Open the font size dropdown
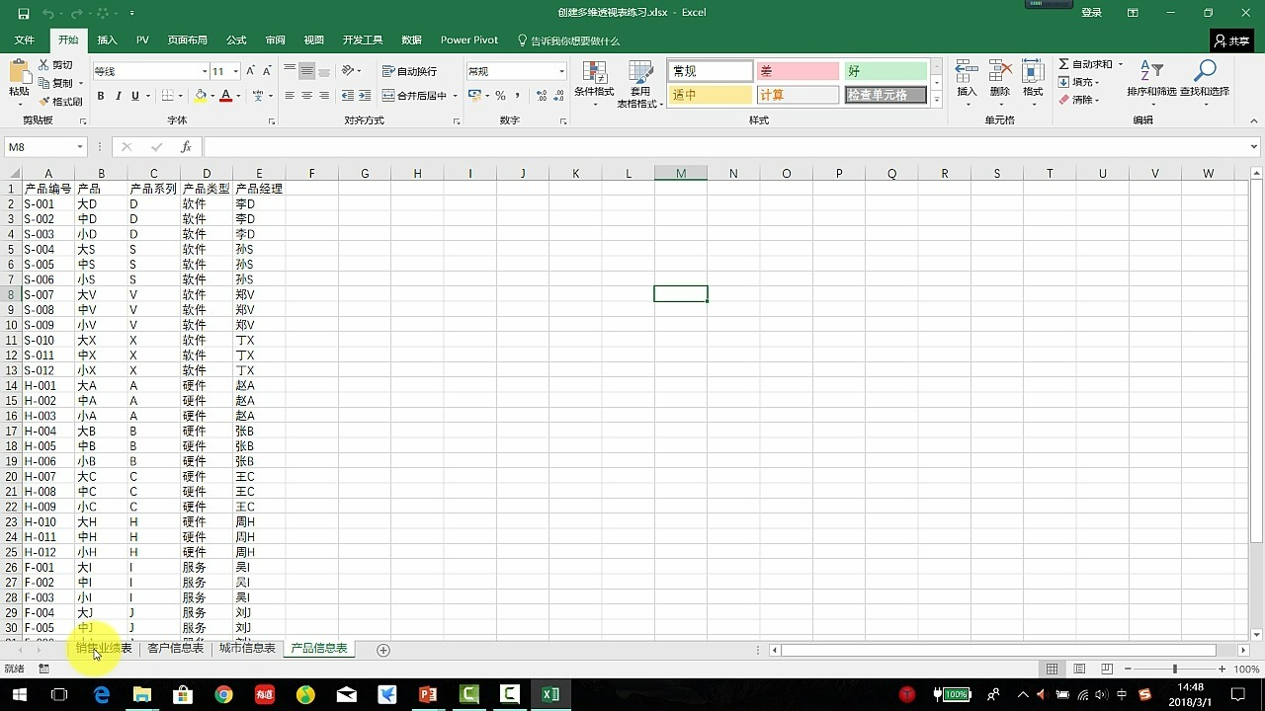The height and width of the screenshot is (711, 1265). pyautogui.click(x=234, y=70)
